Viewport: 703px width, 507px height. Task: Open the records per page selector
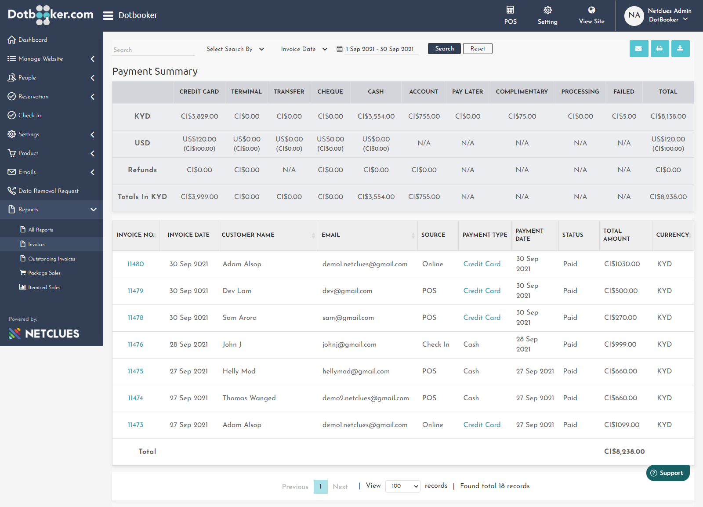point(403,486)
